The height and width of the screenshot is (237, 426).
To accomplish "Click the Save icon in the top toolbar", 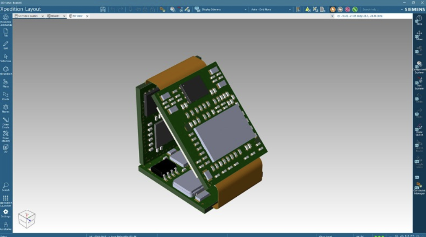I will coord(103,9).
